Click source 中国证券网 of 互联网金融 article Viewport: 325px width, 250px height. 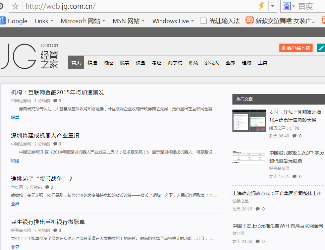pyautogui.click(x=21, y=101)
